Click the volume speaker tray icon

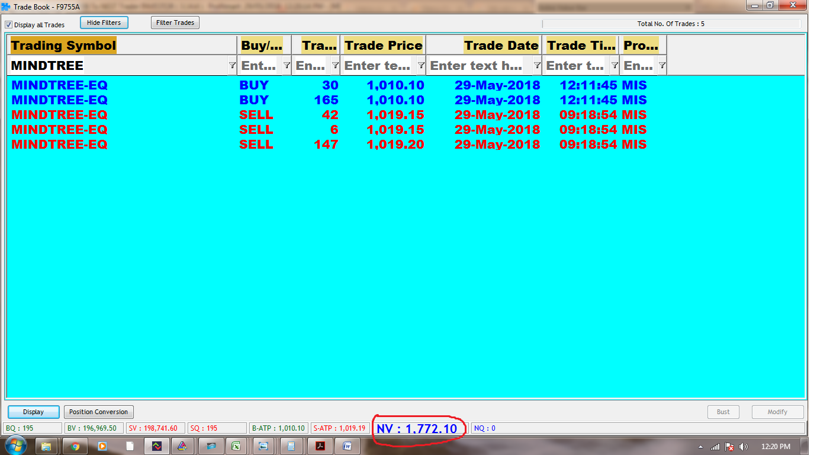click(x=744, y=447)
